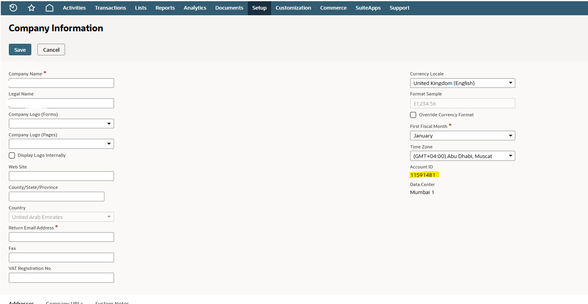This screenshot has width=588, height=304.
Task: Select the Account ID value 11591481
Action: 423,175
